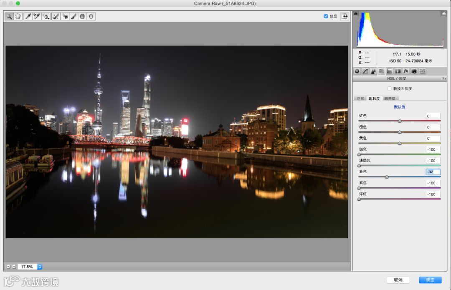Open the Presets panel icon
The image size is (451, 290).
click(422, 71)
